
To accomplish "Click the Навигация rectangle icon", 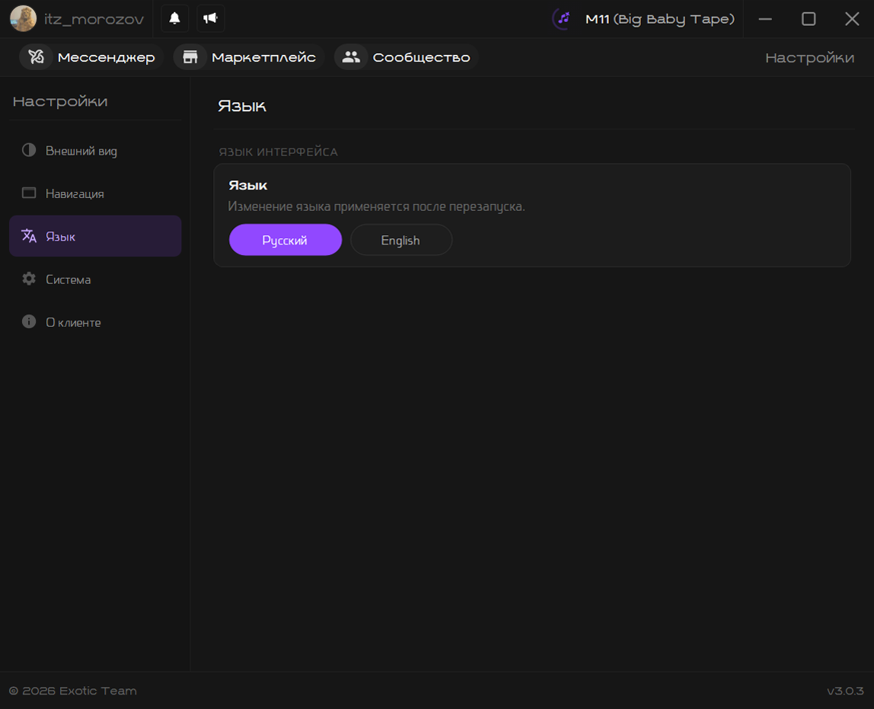I will click(29, 193).
